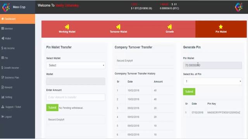The image size is (248, 139).
Task: Click the Pin Wallet Transfer heading
Action: click(x=59, y=47)
